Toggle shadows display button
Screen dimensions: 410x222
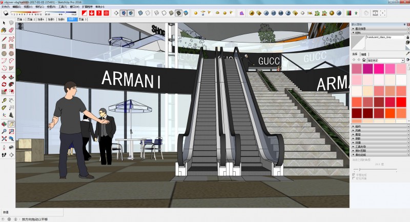[x=6, y=13]
